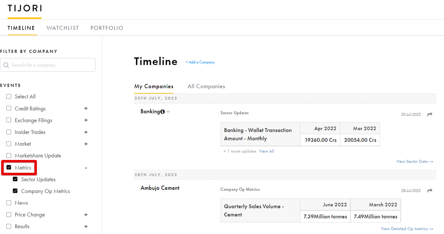Viewport: 444px width, 234px height.
Task: Toggle Insider Trades event filter
Action: (x=9, y=132)
